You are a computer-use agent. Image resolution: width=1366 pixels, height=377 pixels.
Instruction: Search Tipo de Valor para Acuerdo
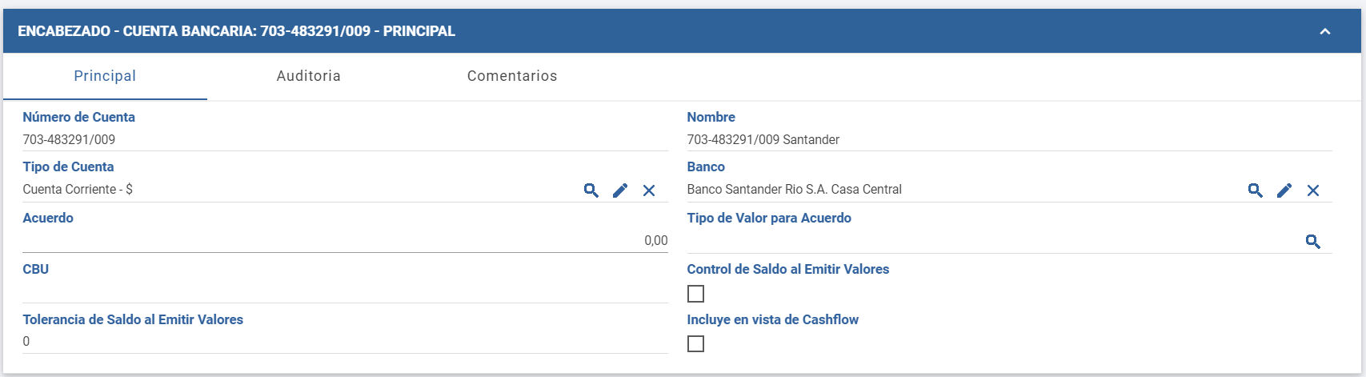pos(1312,242)
